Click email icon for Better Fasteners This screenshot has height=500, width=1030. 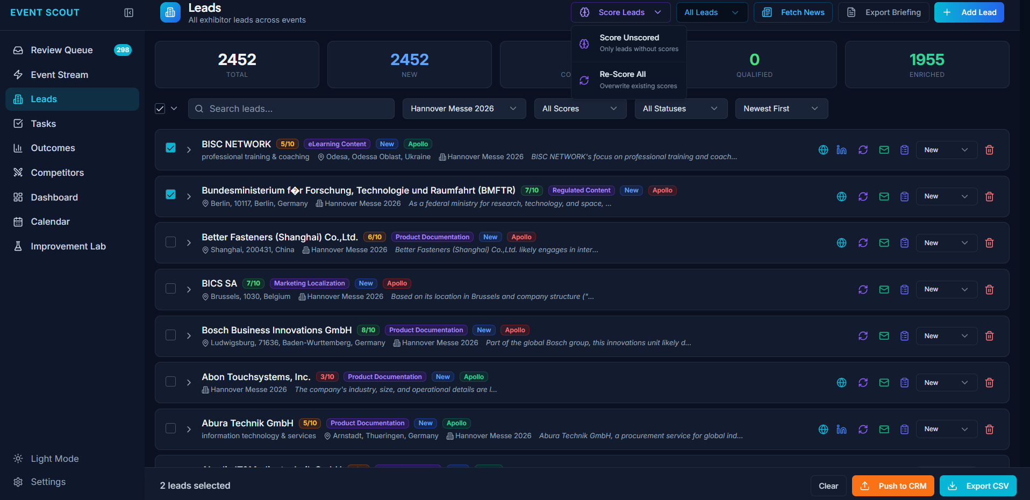884,243
